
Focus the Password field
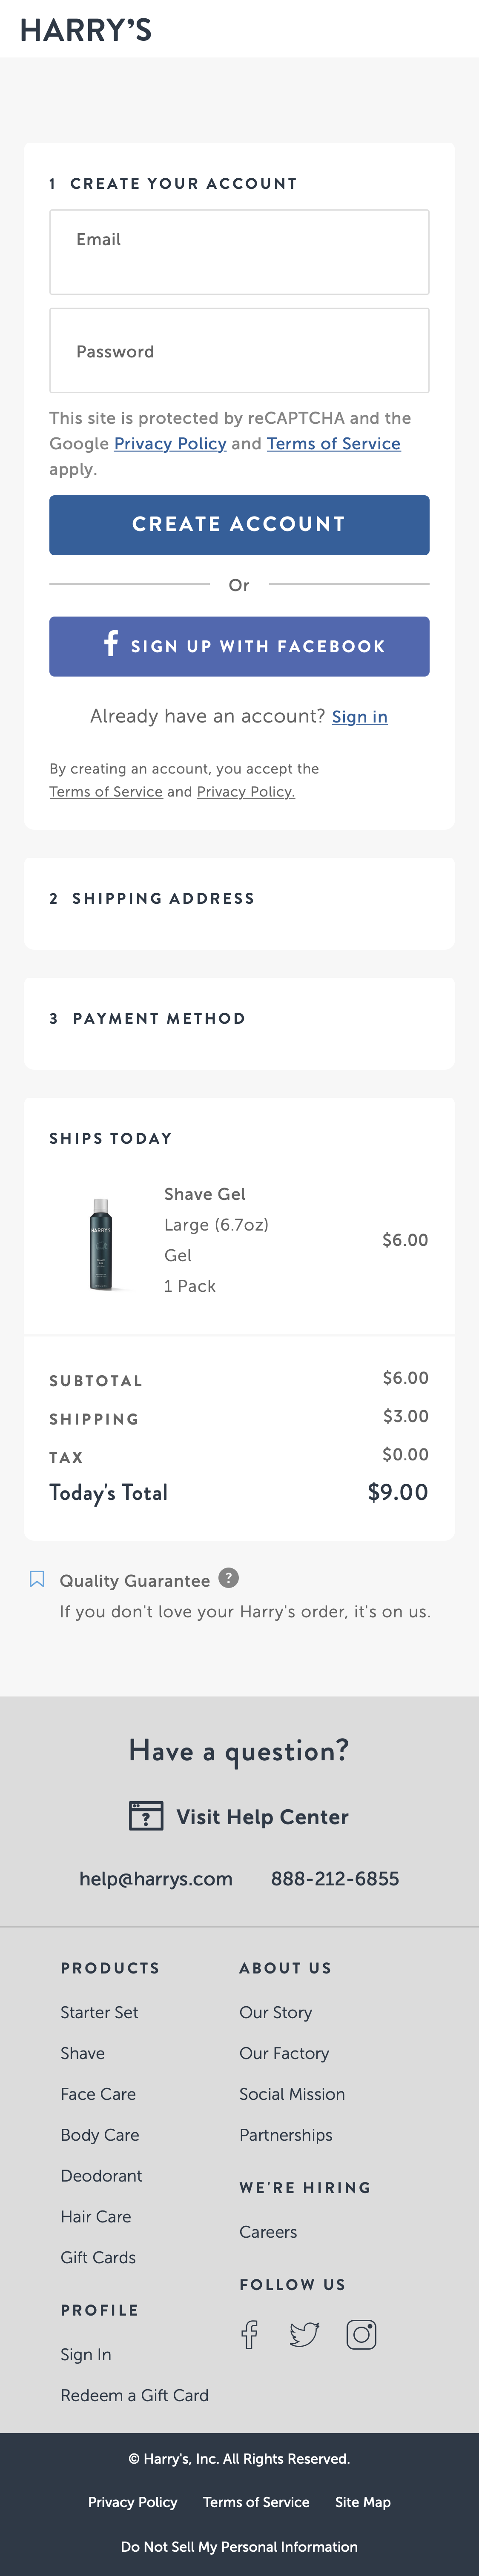(x=239, y=351)
